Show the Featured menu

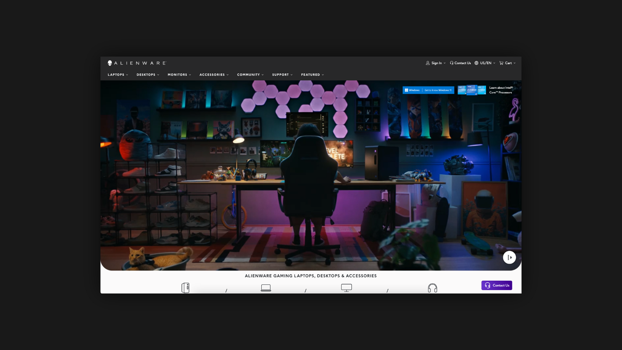[312, 75]
